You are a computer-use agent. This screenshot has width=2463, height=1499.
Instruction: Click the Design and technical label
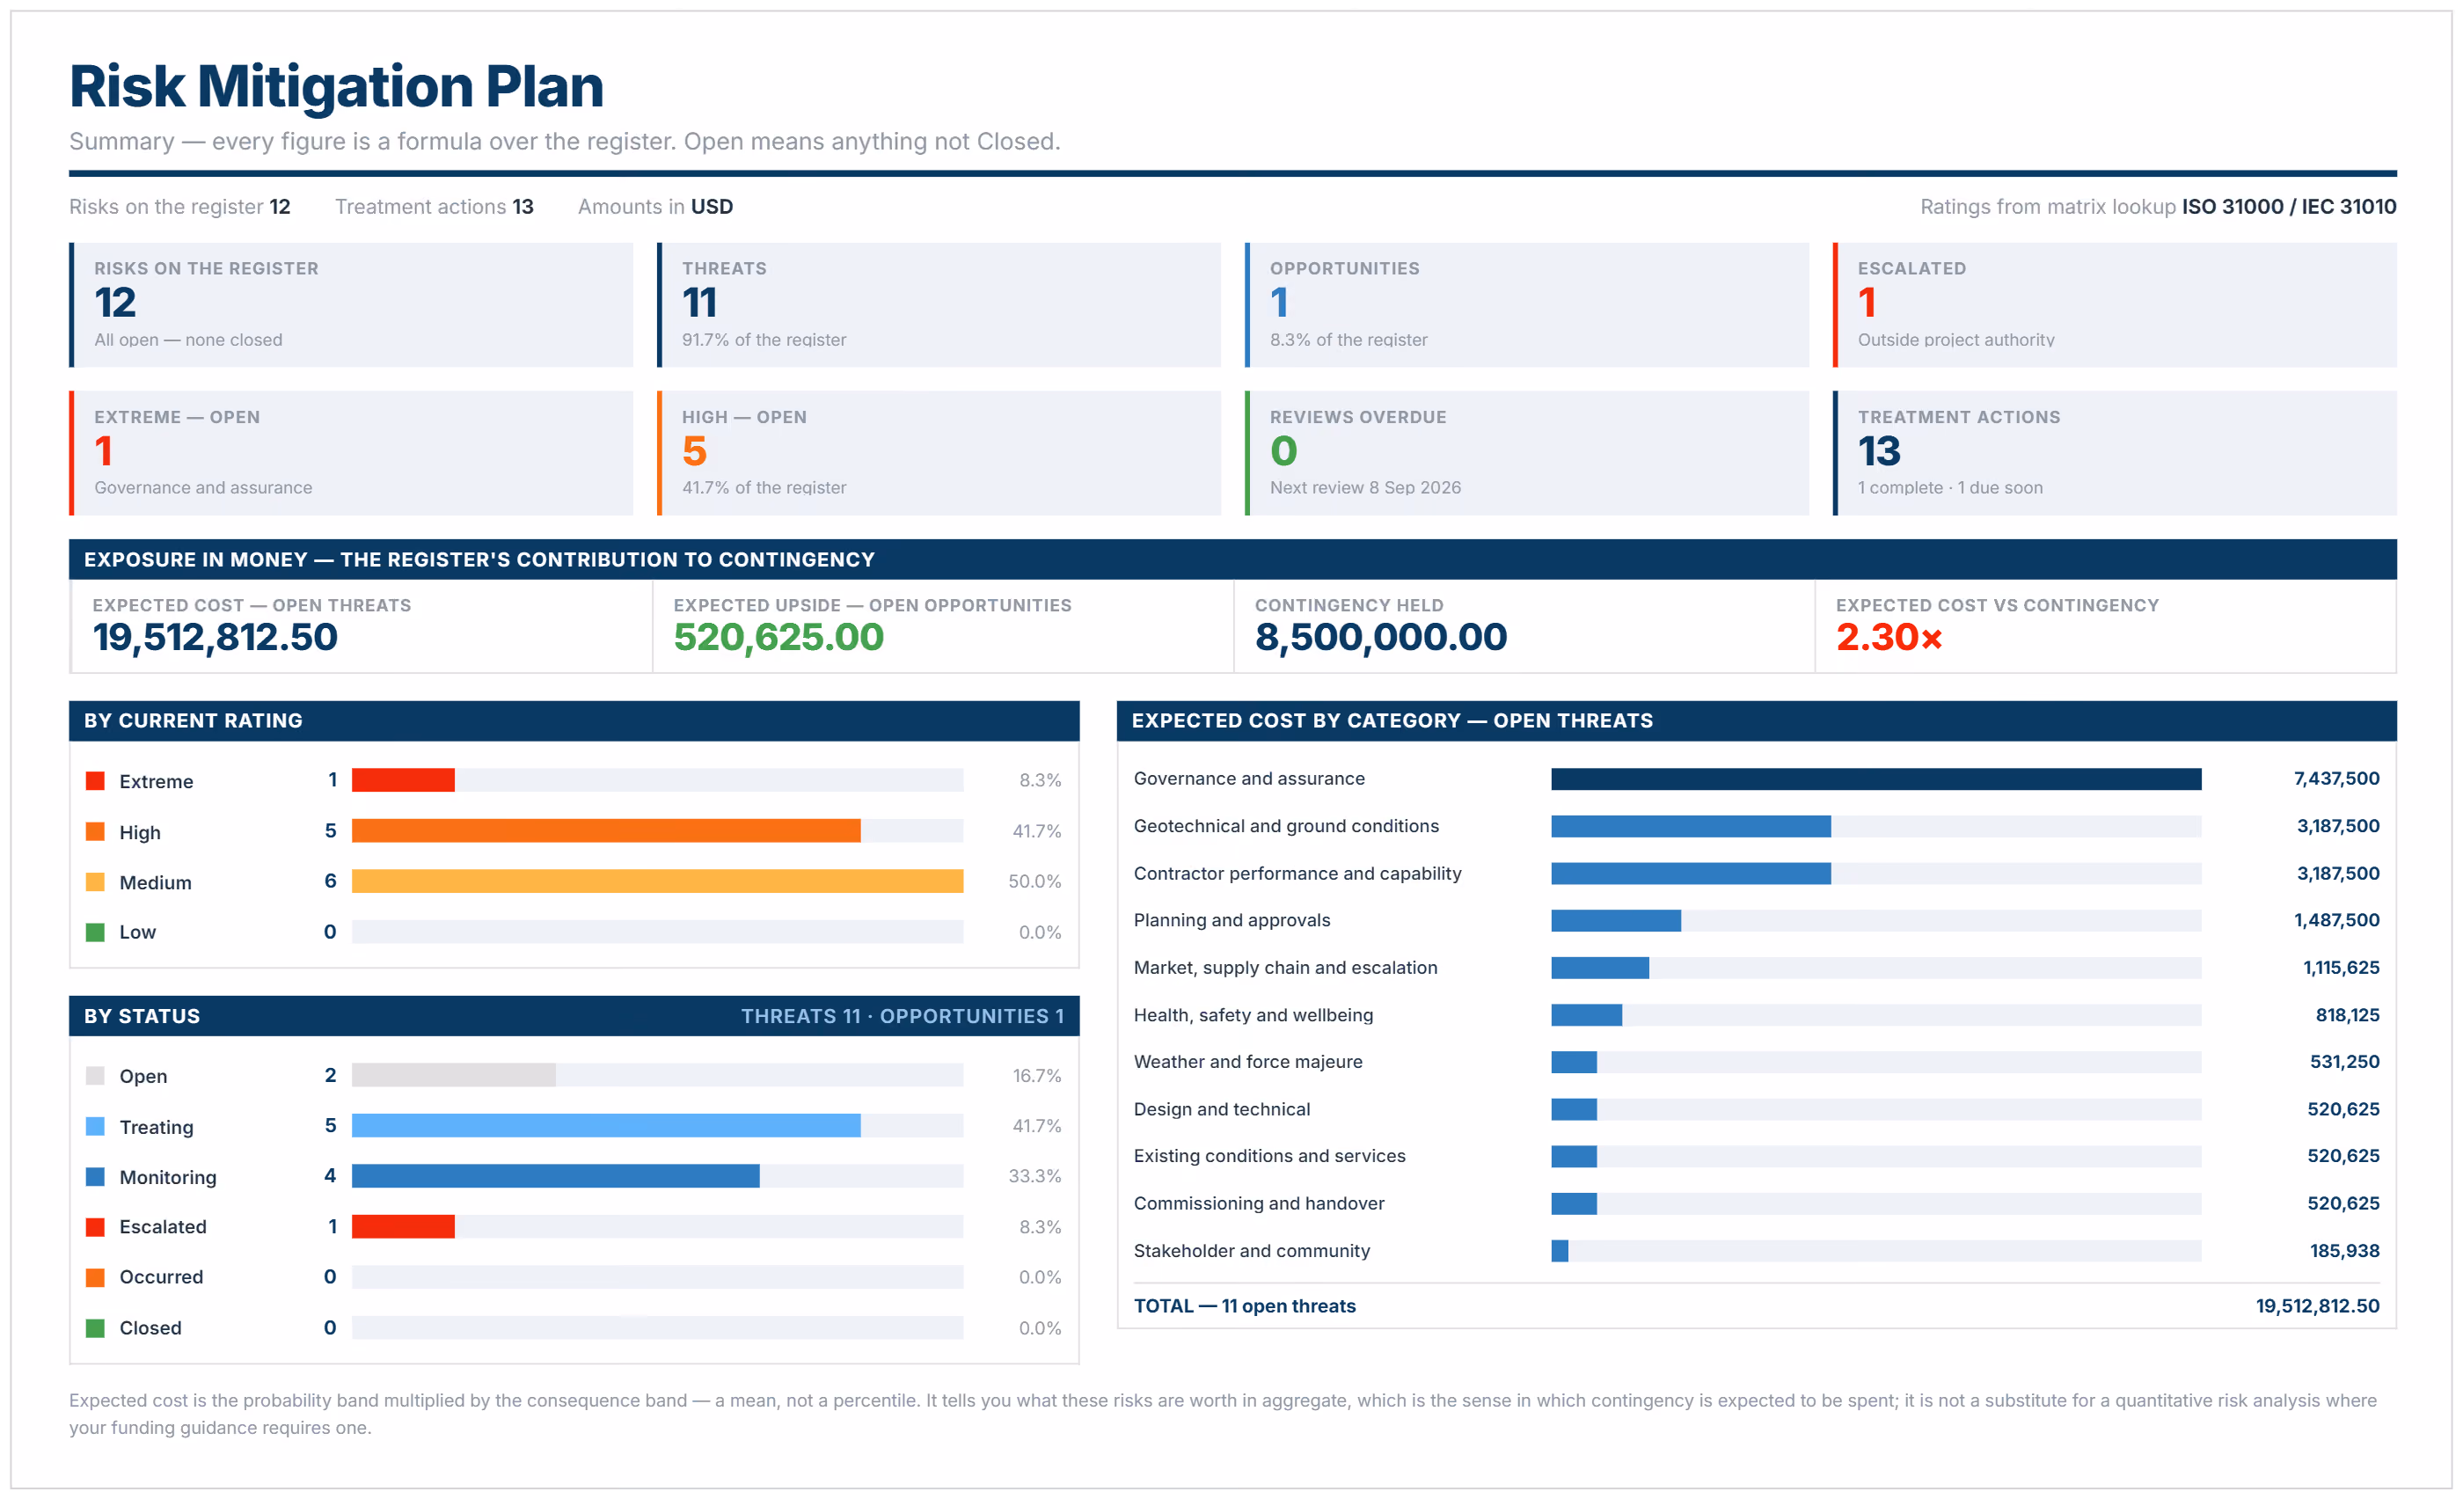tap(1222, 1109)
